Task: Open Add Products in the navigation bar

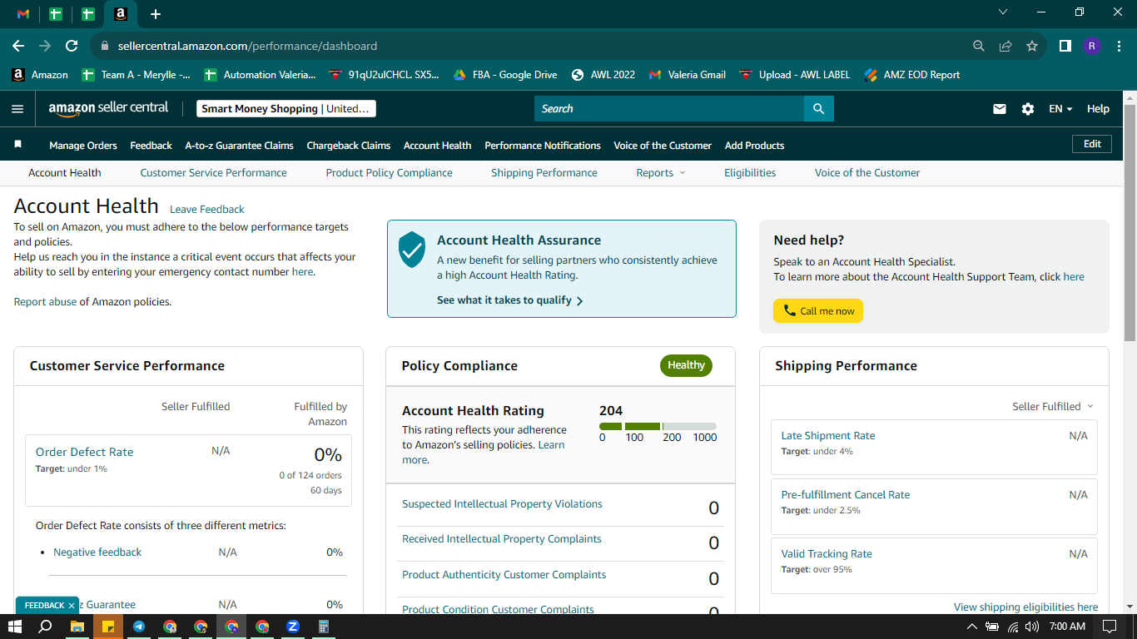Action: click(754, 145)
